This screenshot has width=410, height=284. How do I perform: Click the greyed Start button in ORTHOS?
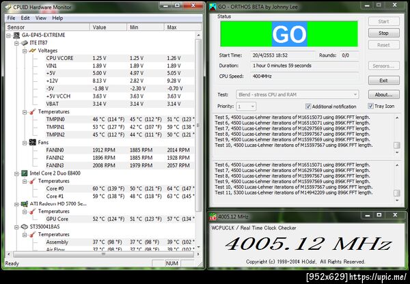383,21
